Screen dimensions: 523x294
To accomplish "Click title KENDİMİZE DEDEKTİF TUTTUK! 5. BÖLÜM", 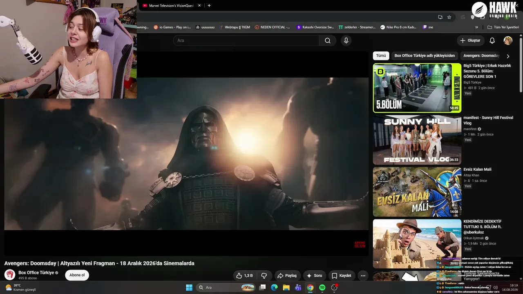I will 483,227.
